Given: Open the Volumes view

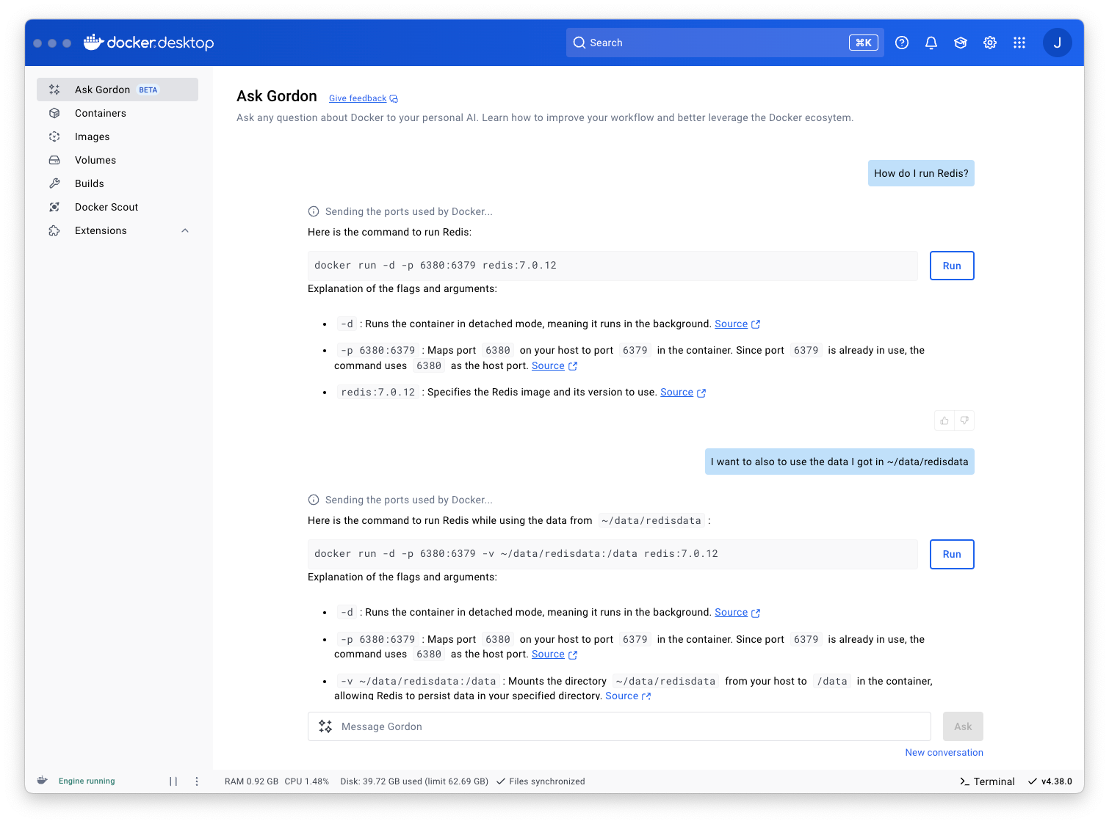Looking at the screenshot, I should tap(94, 160).
